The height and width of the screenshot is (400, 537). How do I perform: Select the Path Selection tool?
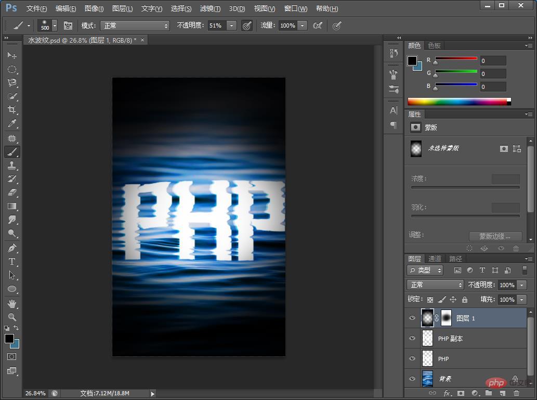pos(12,275)
